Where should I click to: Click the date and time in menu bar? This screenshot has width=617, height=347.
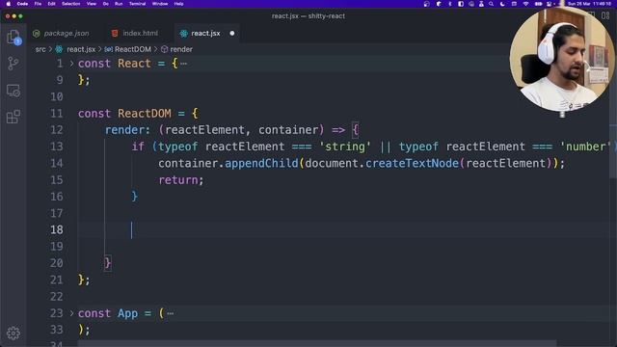(589, 4)
